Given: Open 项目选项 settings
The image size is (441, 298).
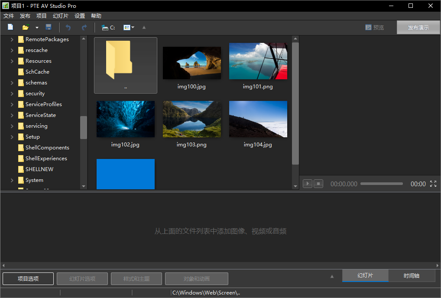Looking at the screenshot, I should click(x=28, y=279).
